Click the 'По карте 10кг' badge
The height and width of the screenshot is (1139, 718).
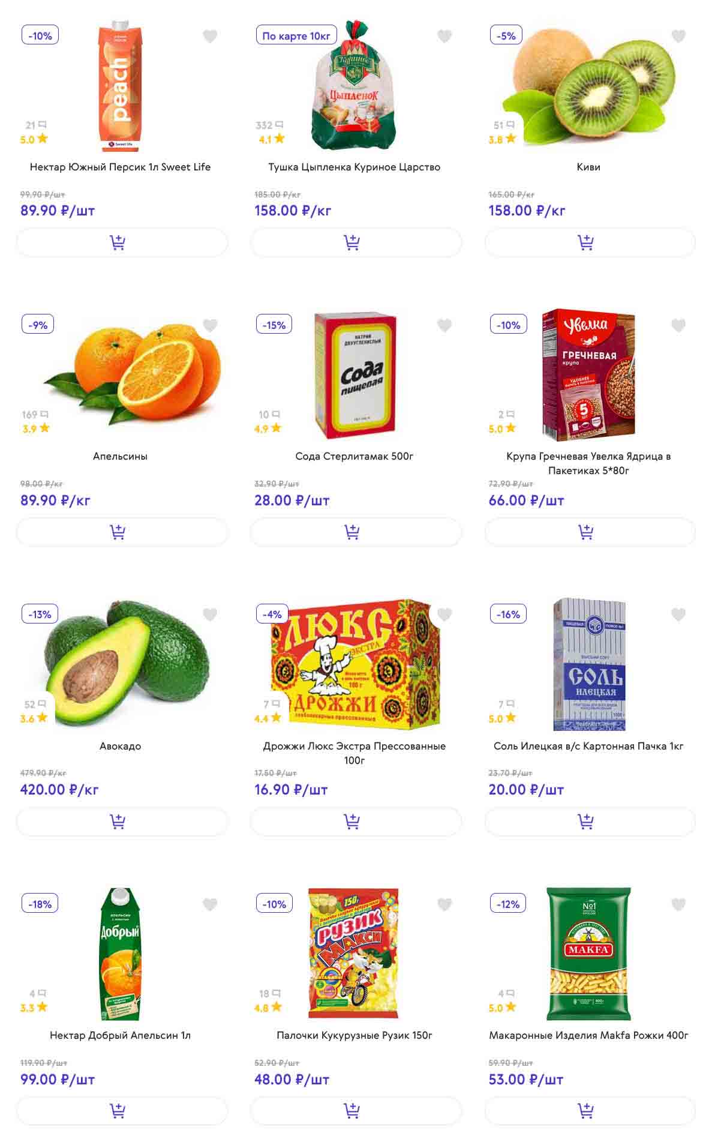tap(296, 36)
